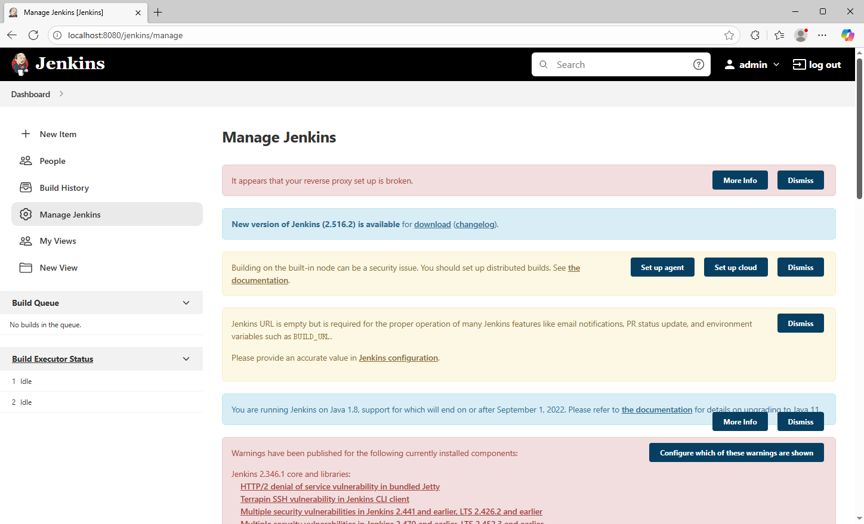The height and width of the screenshot is (524, 864).
Task: Open the Build Executor Status link
Action: pyautogui.click(x=53, y=359)
